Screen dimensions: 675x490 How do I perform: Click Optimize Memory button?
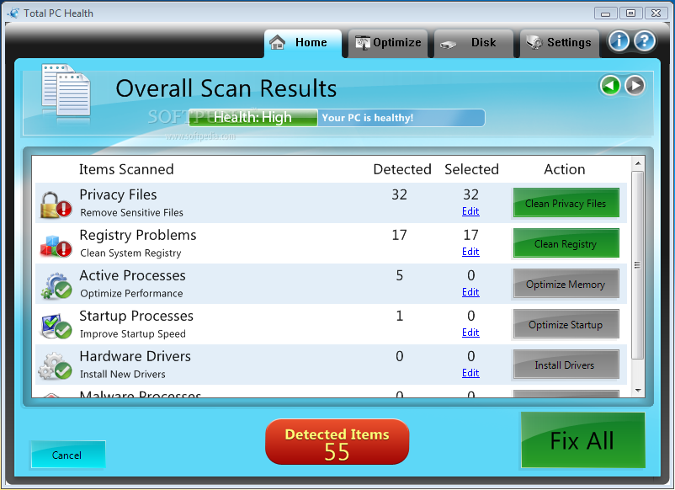coord(566,285)
